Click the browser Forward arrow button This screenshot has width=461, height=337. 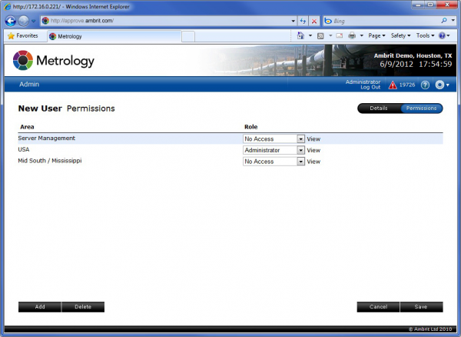pyautogui.click(x=24, y=21)
